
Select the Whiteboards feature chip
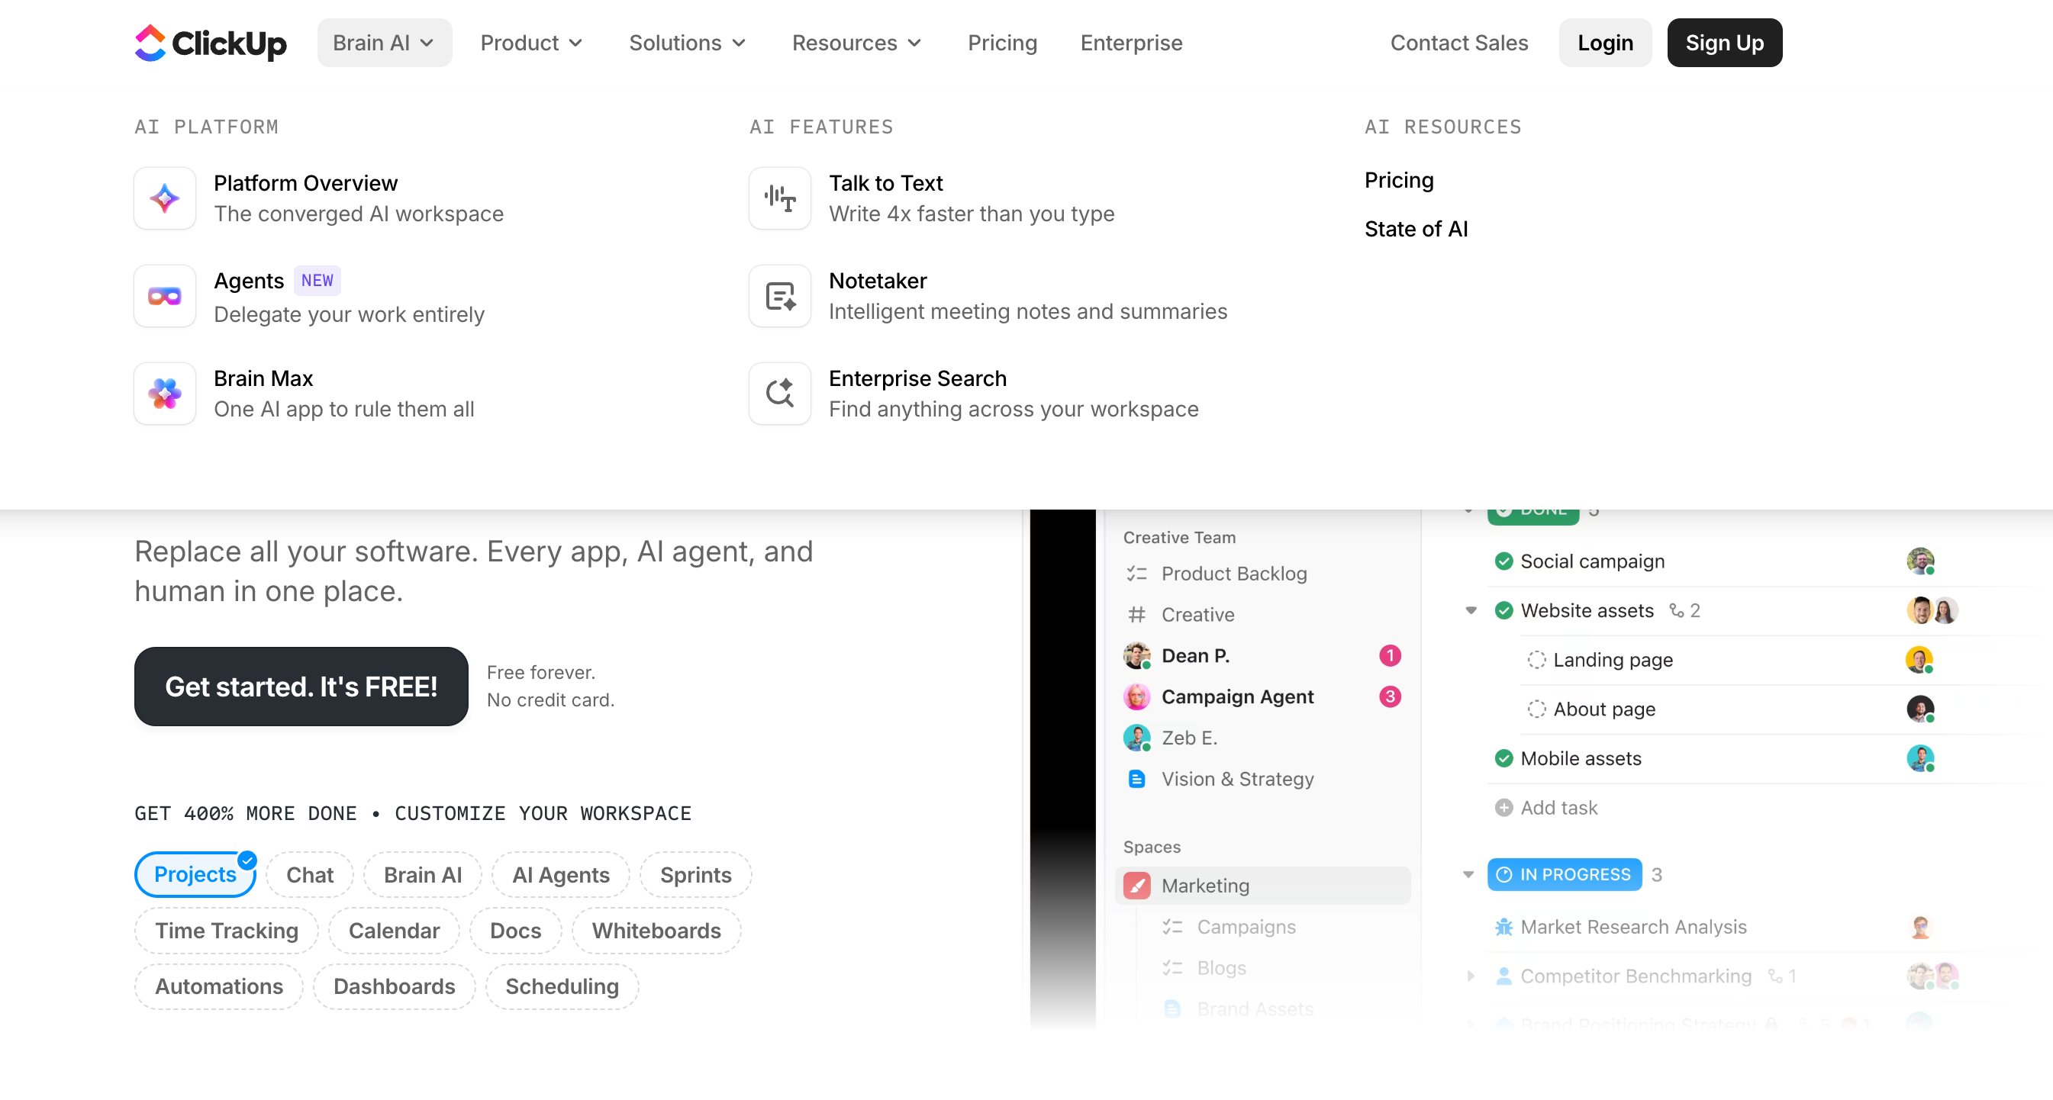tap(656, 931)
